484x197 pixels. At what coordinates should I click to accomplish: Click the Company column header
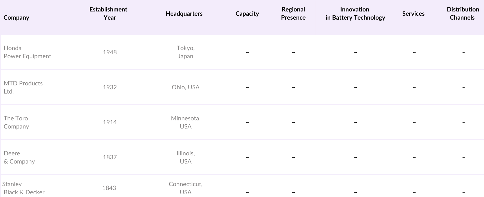coord(16,17)
